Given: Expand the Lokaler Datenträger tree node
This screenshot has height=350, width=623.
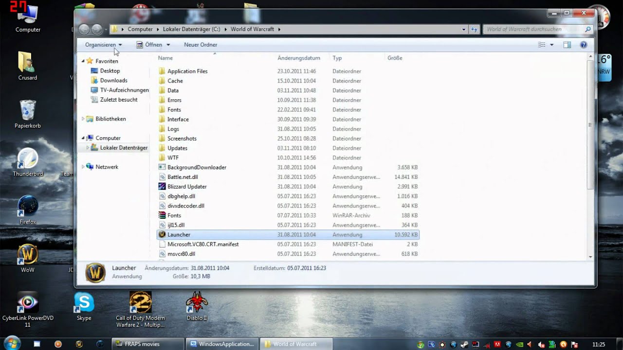Looking at the screenshot, I should point(88,148).
